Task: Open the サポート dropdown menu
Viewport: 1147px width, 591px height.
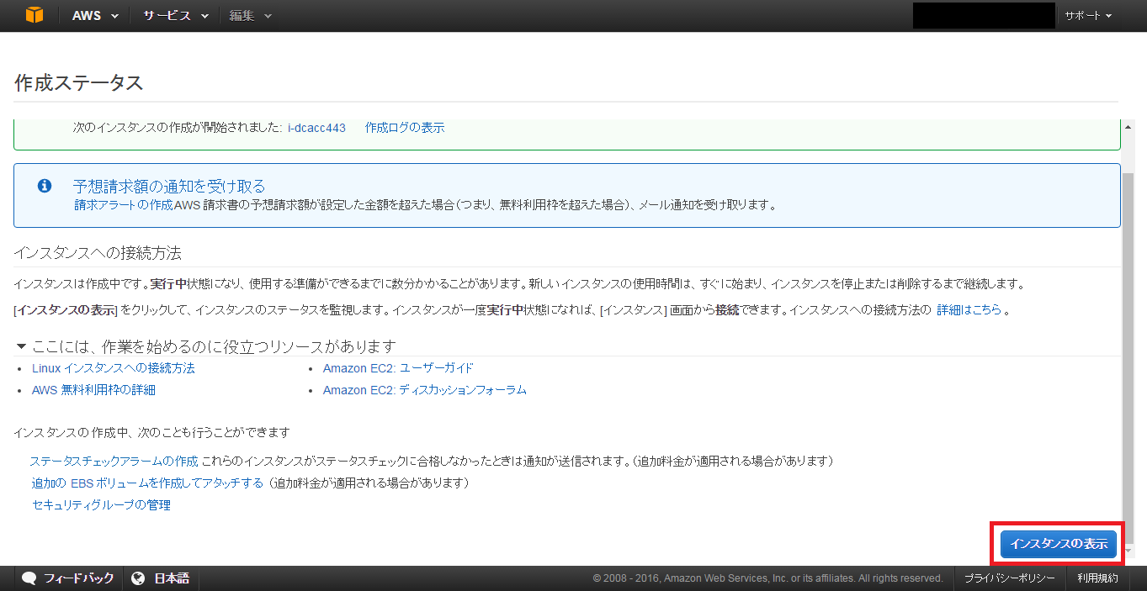Action: tap(1087, 16)
